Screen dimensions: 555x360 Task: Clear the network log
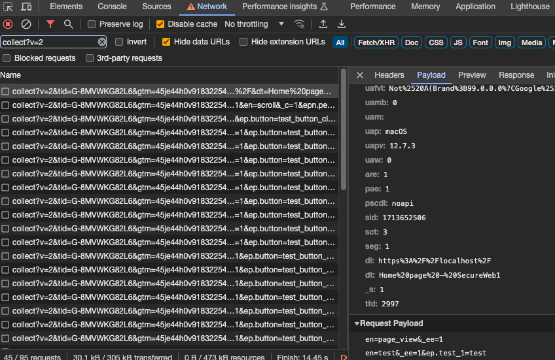coord(26,24)
